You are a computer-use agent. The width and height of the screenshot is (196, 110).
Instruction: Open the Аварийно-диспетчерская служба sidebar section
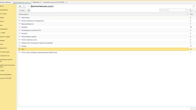click(x=7, y=66)
